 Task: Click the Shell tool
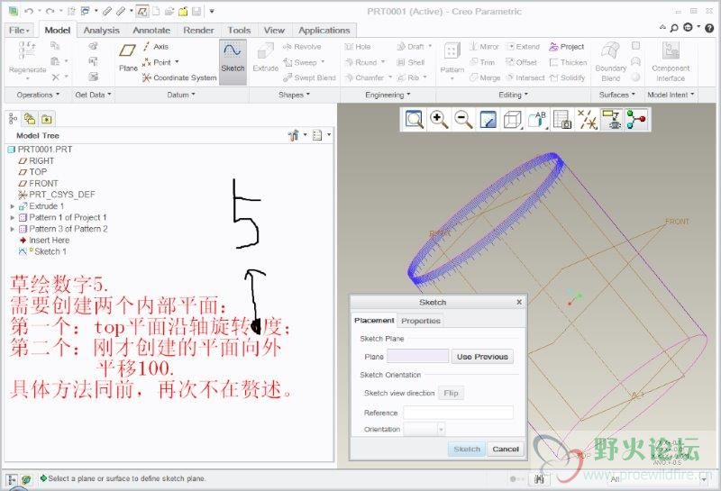(x=411, y=62)
